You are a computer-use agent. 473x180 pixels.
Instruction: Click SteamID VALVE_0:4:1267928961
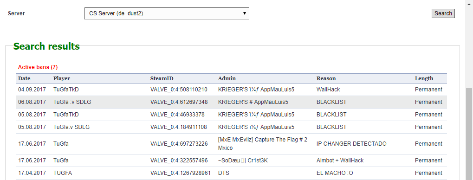point(181,173)
